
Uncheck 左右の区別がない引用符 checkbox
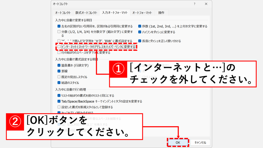click(x=59, y=26)
